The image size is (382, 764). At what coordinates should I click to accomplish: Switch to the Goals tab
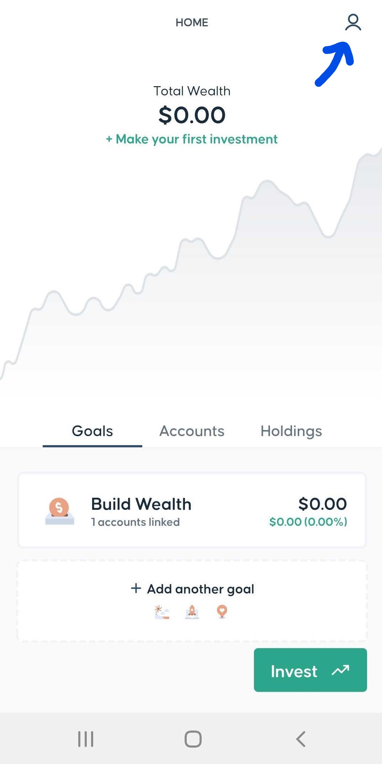point(92,431)
